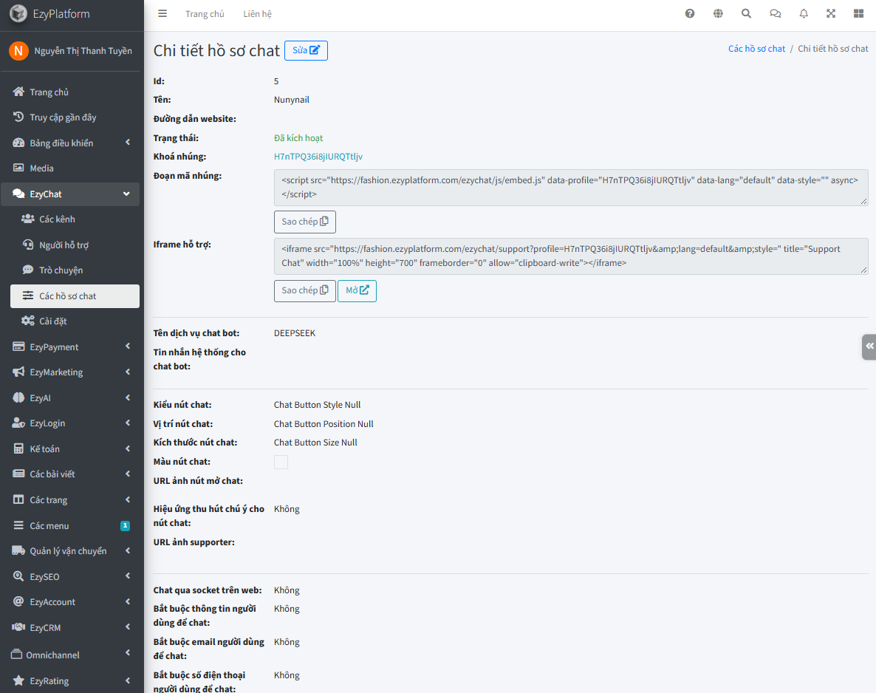Open Liên hệ in top navigation
Screen dimensions: 876x693
point(257,14)
